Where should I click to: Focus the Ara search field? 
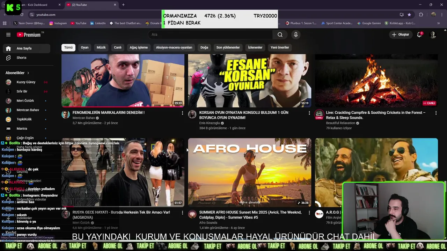click(x=211, y=35)
